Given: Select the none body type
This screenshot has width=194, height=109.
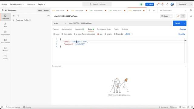Looking at the screenshot, I should coord(56,34).
